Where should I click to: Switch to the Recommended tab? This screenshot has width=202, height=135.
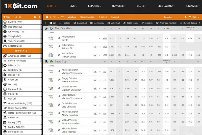pos(87,17)
